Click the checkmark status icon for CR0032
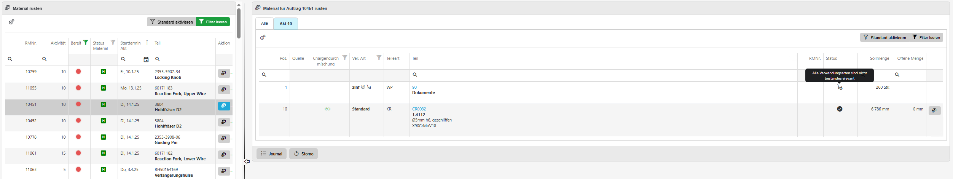The width and height of the screenshot is (953, 179). [840, 109]
